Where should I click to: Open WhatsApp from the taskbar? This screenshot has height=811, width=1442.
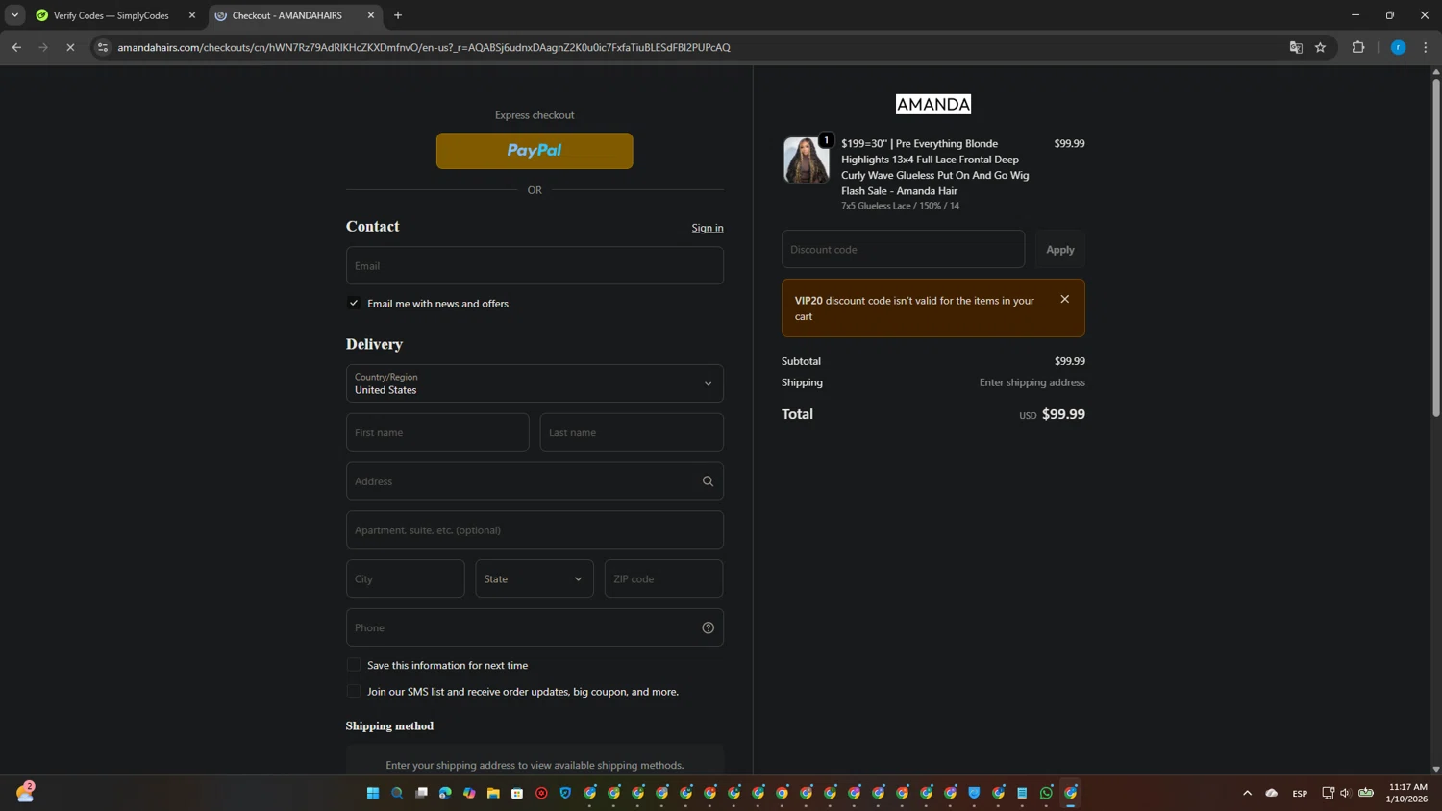[x=1047, y=793]
